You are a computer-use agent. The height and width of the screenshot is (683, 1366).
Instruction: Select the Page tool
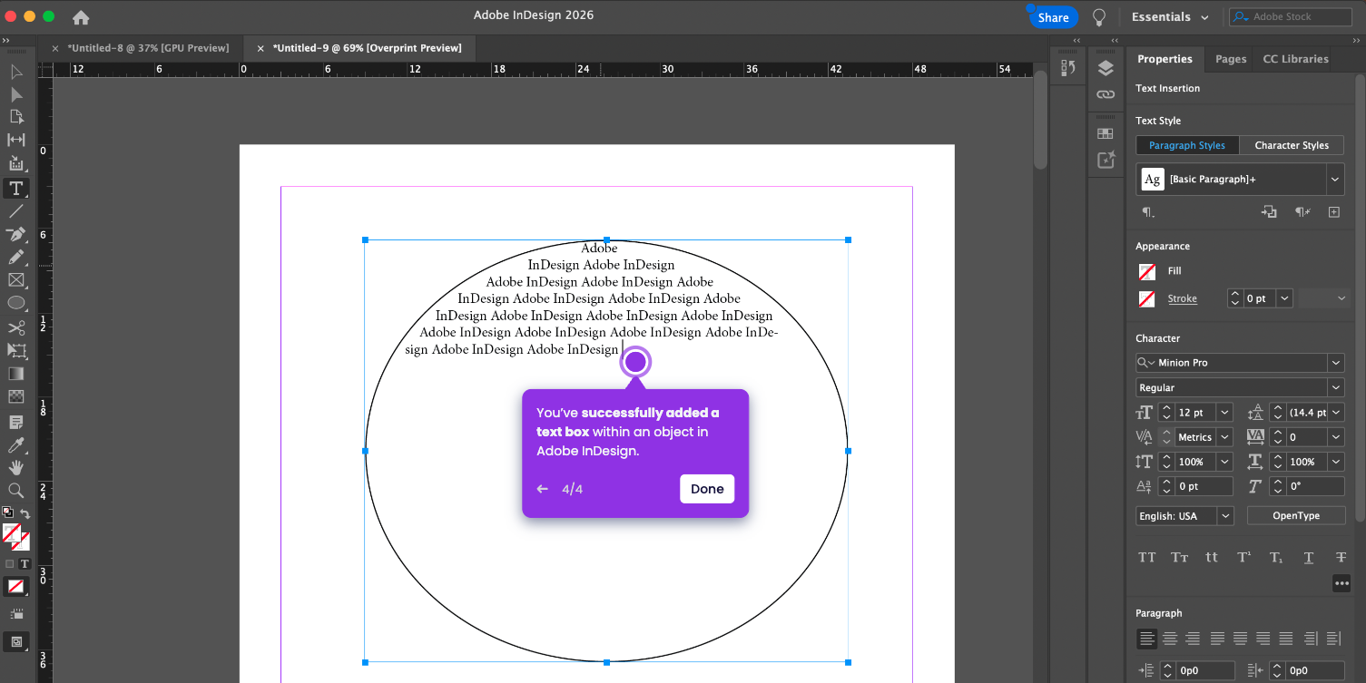(x=16, y=117)
